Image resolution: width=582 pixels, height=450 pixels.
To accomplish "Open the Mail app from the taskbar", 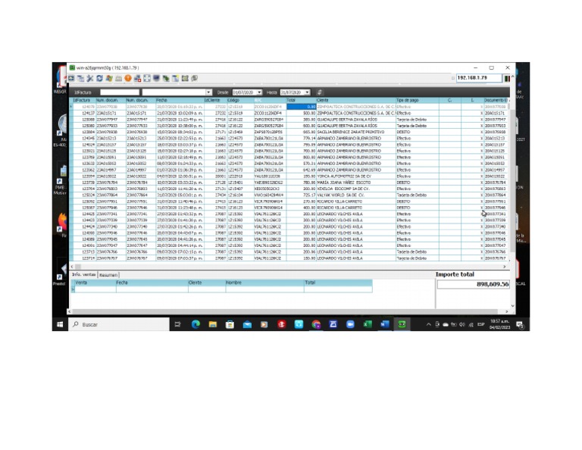I will tap(247, 324).
